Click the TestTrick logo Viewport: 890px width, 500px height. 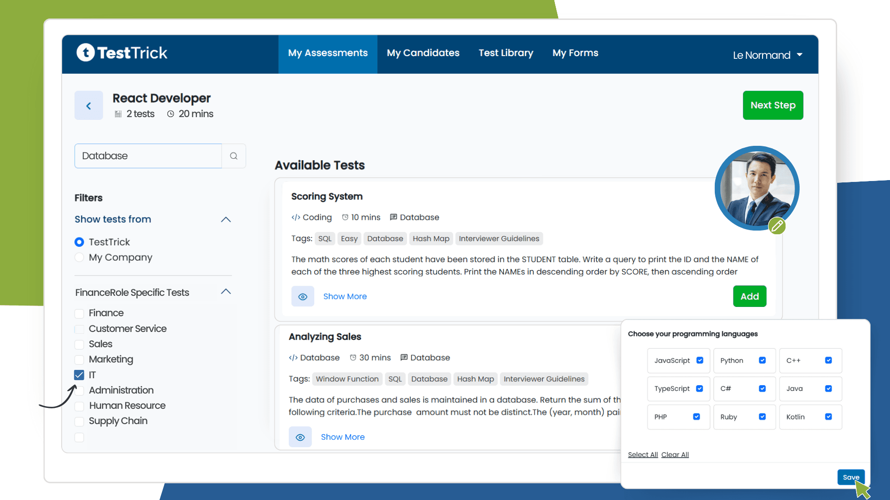click(x=121, y=53)
